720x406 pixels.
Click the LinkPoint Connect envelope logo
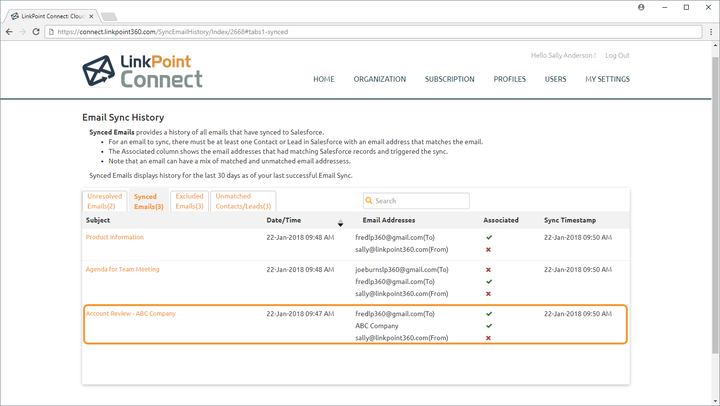(x=98, y=71)
